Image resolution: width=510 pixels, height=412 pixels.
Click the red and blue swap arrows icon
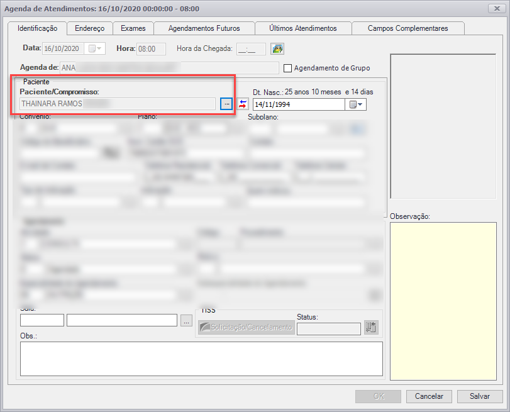point(243,104)
